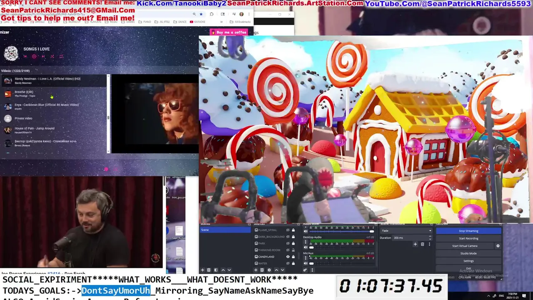The width and height of the screenshot is (533, 300).
Task: Open advanced audio properties gears icon
Action: (305, 270)
